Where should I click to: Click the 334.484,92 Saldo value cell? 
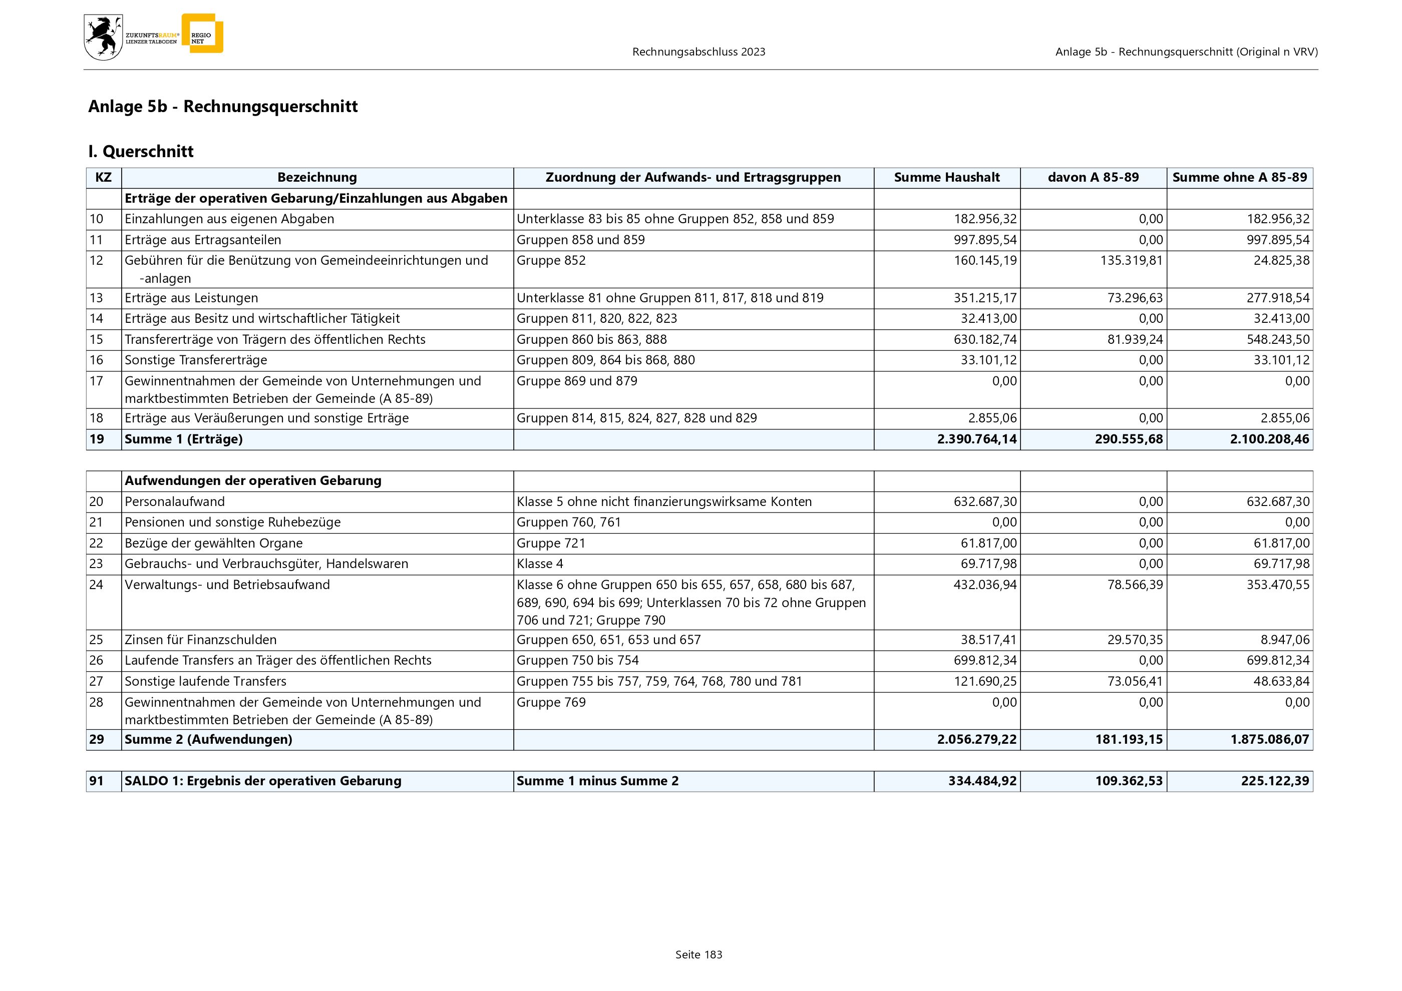tap(982, 781)
